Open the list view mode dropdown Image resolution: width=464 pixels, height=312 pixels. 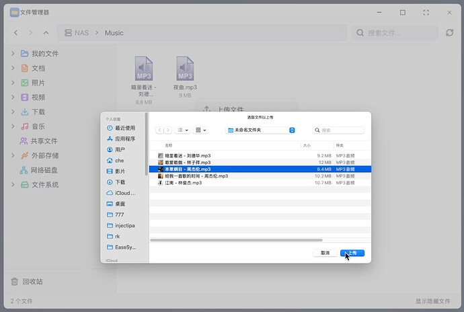pyautogui.click(x=182, y=130)
